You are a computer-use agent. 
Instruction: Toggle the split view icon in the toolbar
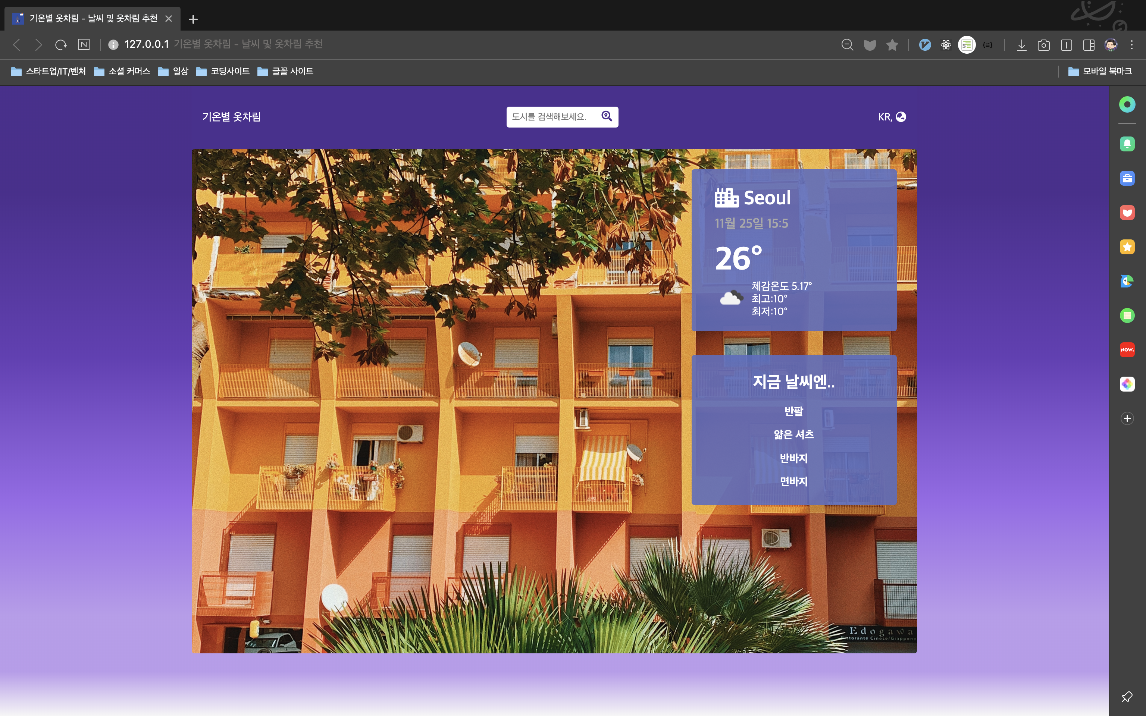coord(1067,45)
